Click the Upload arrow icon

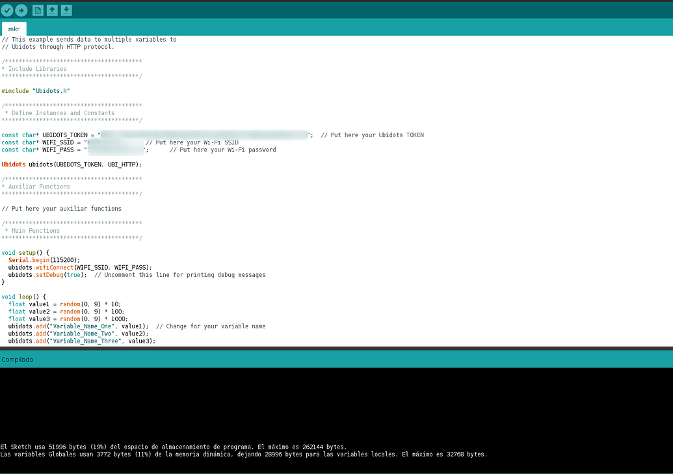coord(23,10)
